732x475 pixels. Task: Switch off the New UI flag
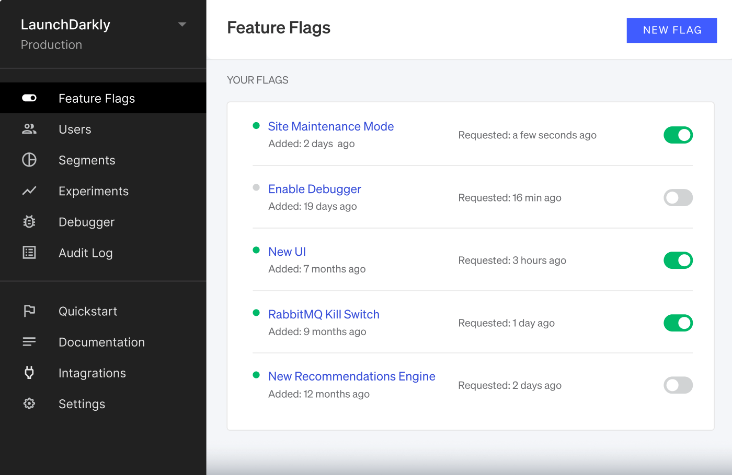(678, 260)
